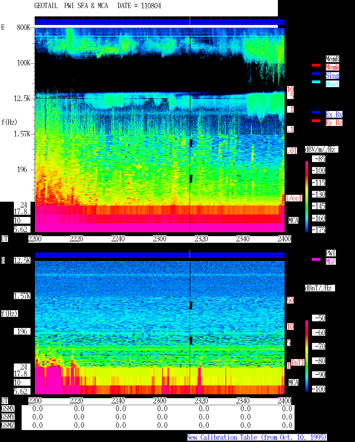Click the GSMY row label
The height and width of the screenshot is (442, 355).
coord(8,417)
